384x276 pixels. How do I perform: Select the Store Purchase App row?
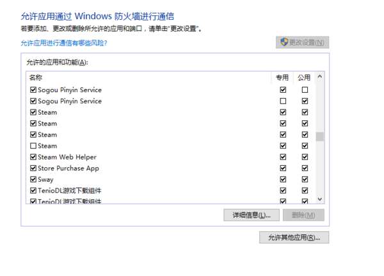pos(171,168)
